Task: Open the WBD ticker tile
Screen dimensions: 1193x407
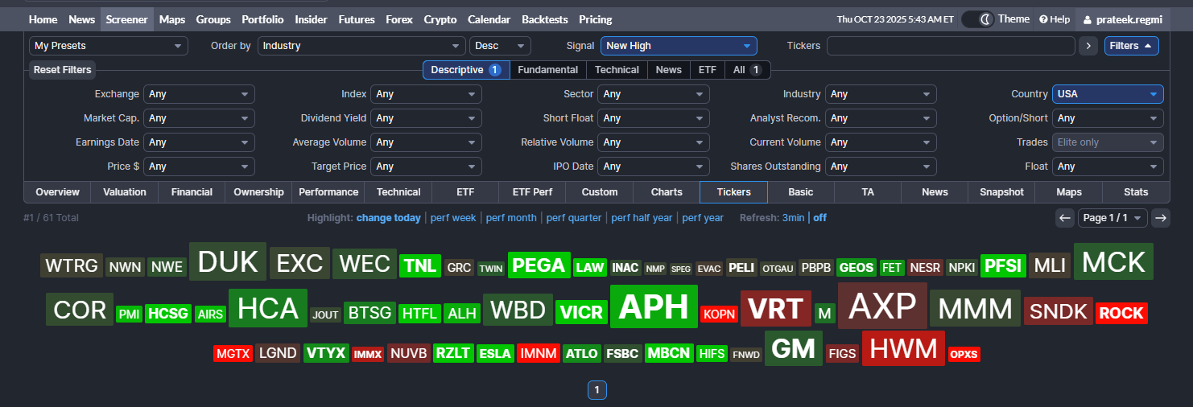Action: pos(518,310)
